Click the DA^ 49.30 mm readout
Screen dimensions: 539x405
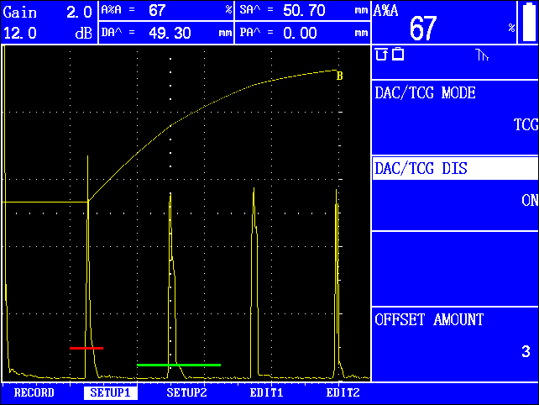(x=165, y=34)
